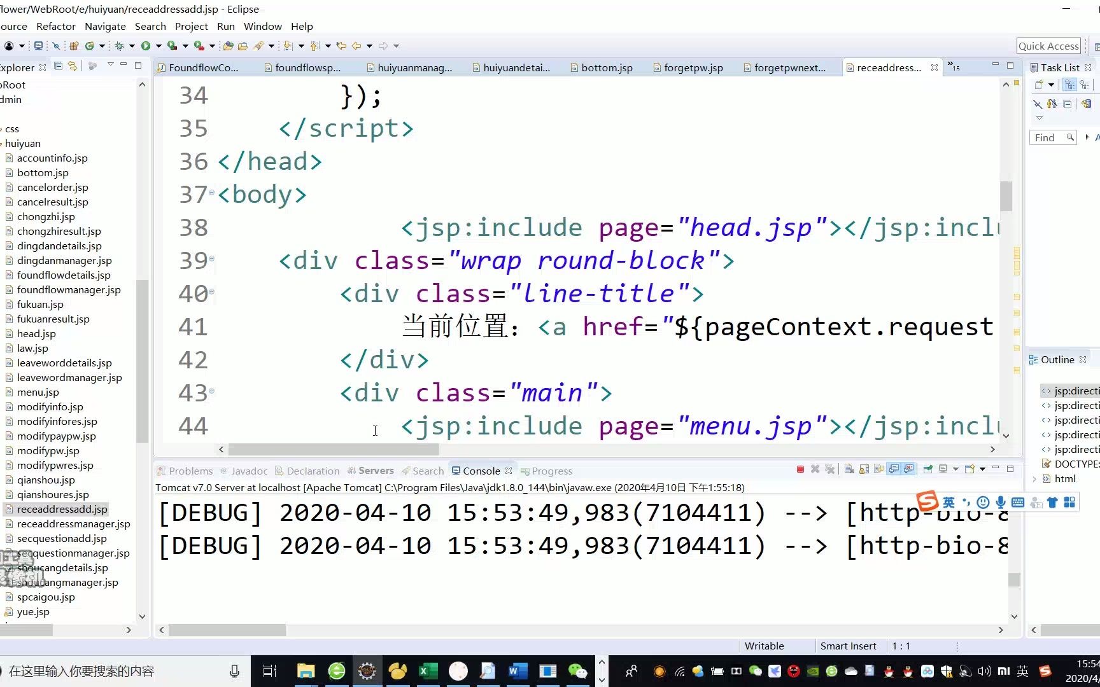Click the green Run button in toolbar

pyautogui.click(x=146, y=46)
